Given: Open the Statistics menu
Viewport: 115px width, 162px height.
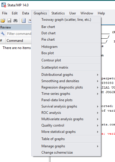Looking at the screenshot, I should pos(58,13).
